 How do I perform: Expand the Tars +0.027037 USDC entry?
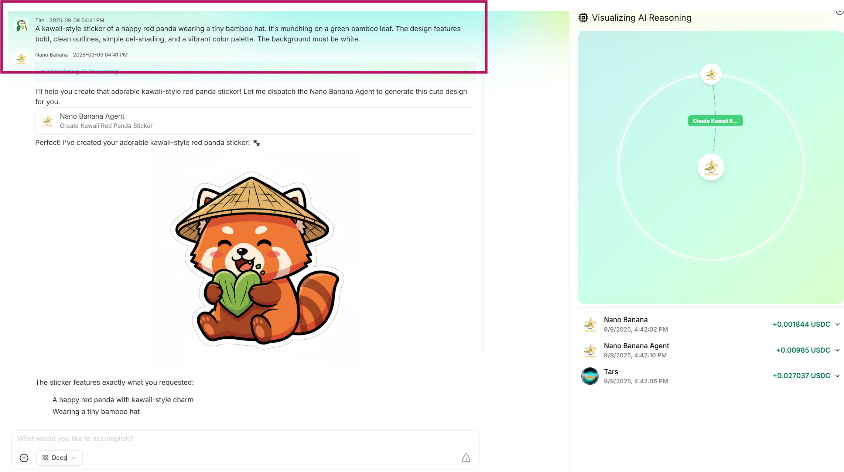(x=837, y=376)
